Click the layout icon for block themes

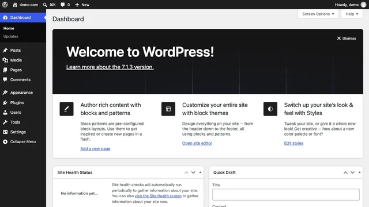pyautogui.click(x=168, y=109)
